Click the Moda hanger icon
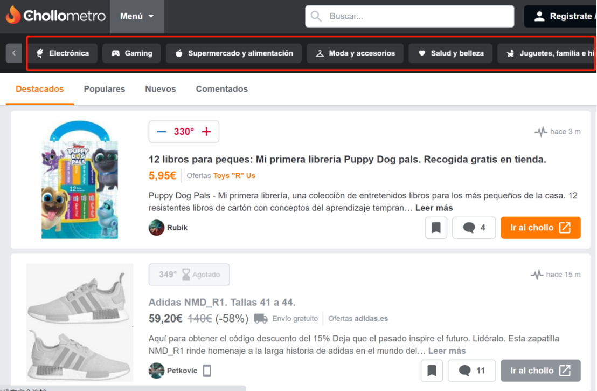The height and width of the screenshot is (391, 597). (320, 53)
